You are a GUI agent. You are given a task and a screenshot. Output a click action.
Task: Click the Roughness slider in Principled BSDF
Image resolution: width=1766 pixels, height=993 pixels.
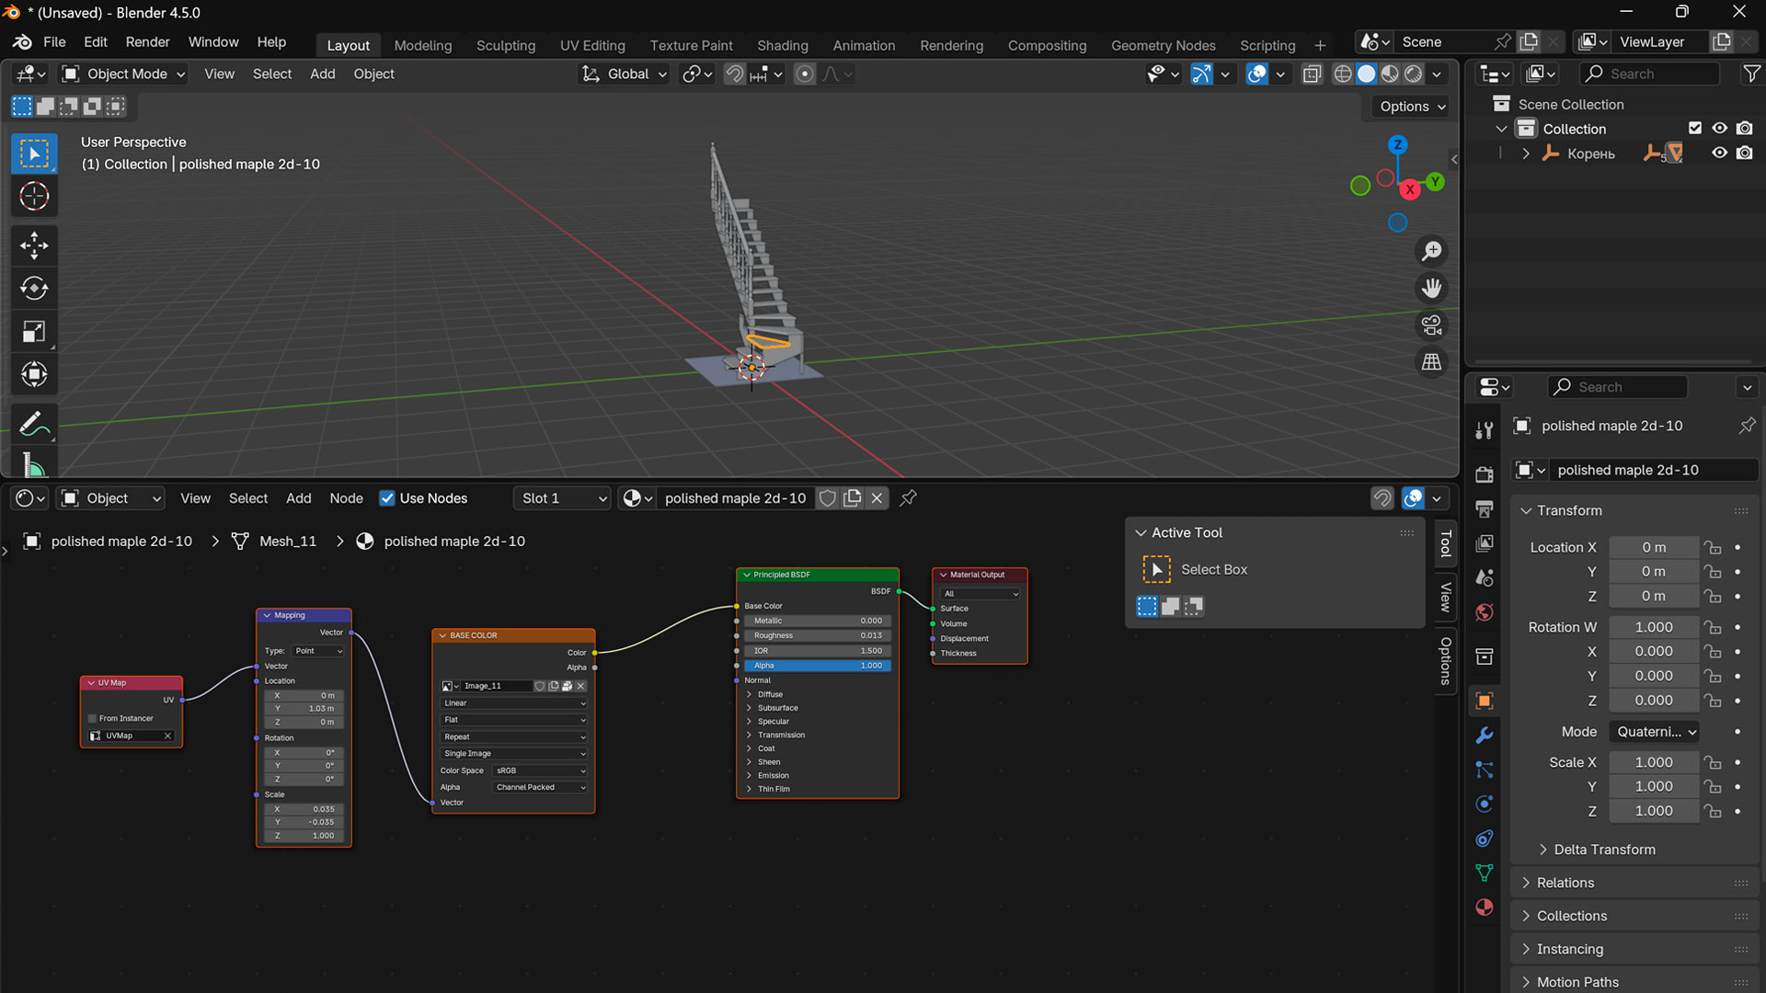(x=818, y=635)
